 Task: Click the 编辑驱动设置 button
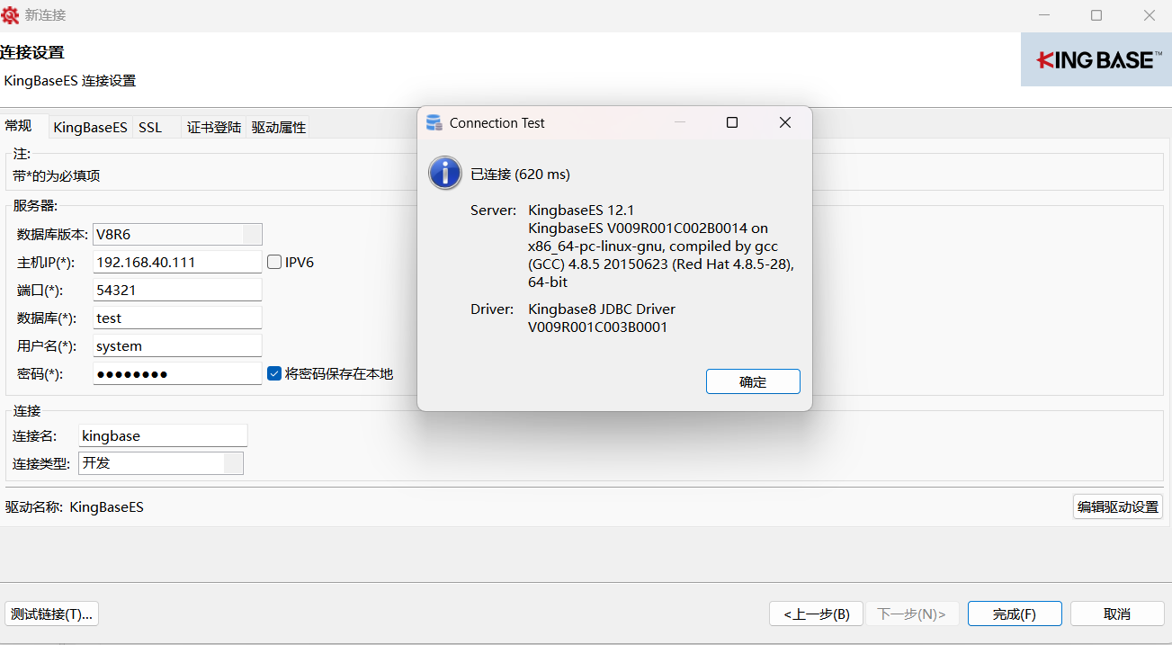click(x=1117, y=506)
